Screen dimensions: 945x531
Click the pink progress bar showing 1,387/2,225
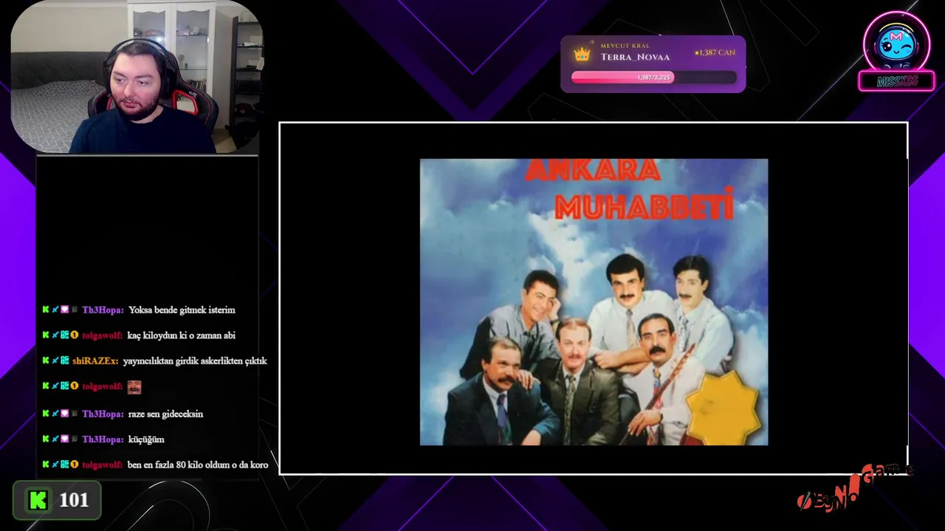622,77
